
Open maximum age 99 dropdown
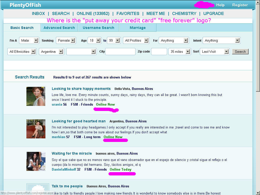pyautogui.click(x=114, y=40)
